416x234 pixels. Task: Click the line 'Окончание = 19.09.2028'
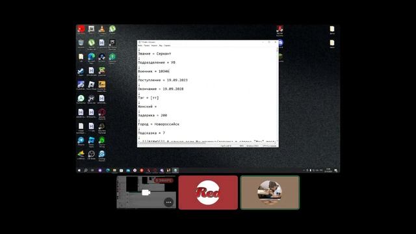click(x=161, y=89)
